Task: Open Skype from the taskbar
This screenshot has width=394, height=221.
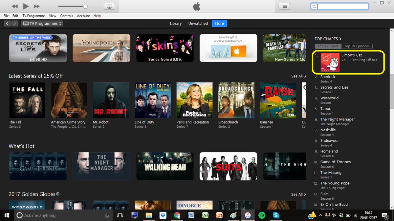Action: click(276, 215)
